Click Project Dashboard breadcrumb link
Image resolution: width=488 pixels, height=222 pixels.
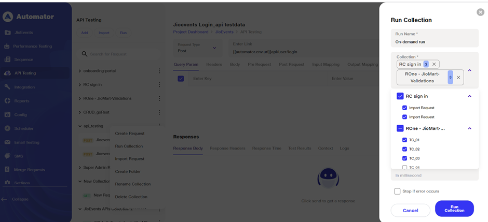point(191,32)
